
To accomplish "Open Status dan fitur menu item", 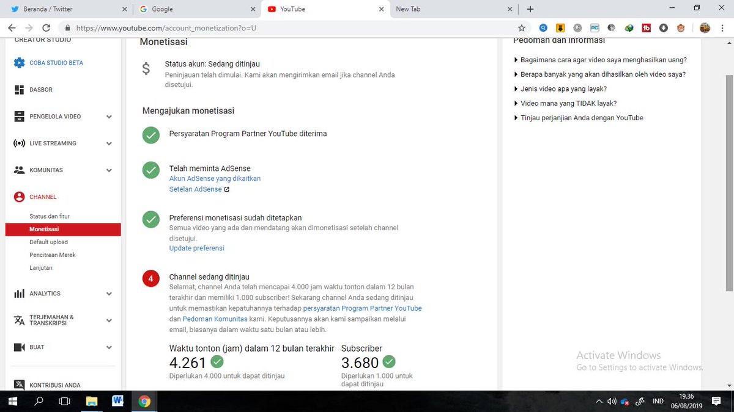I will point(50,217).
